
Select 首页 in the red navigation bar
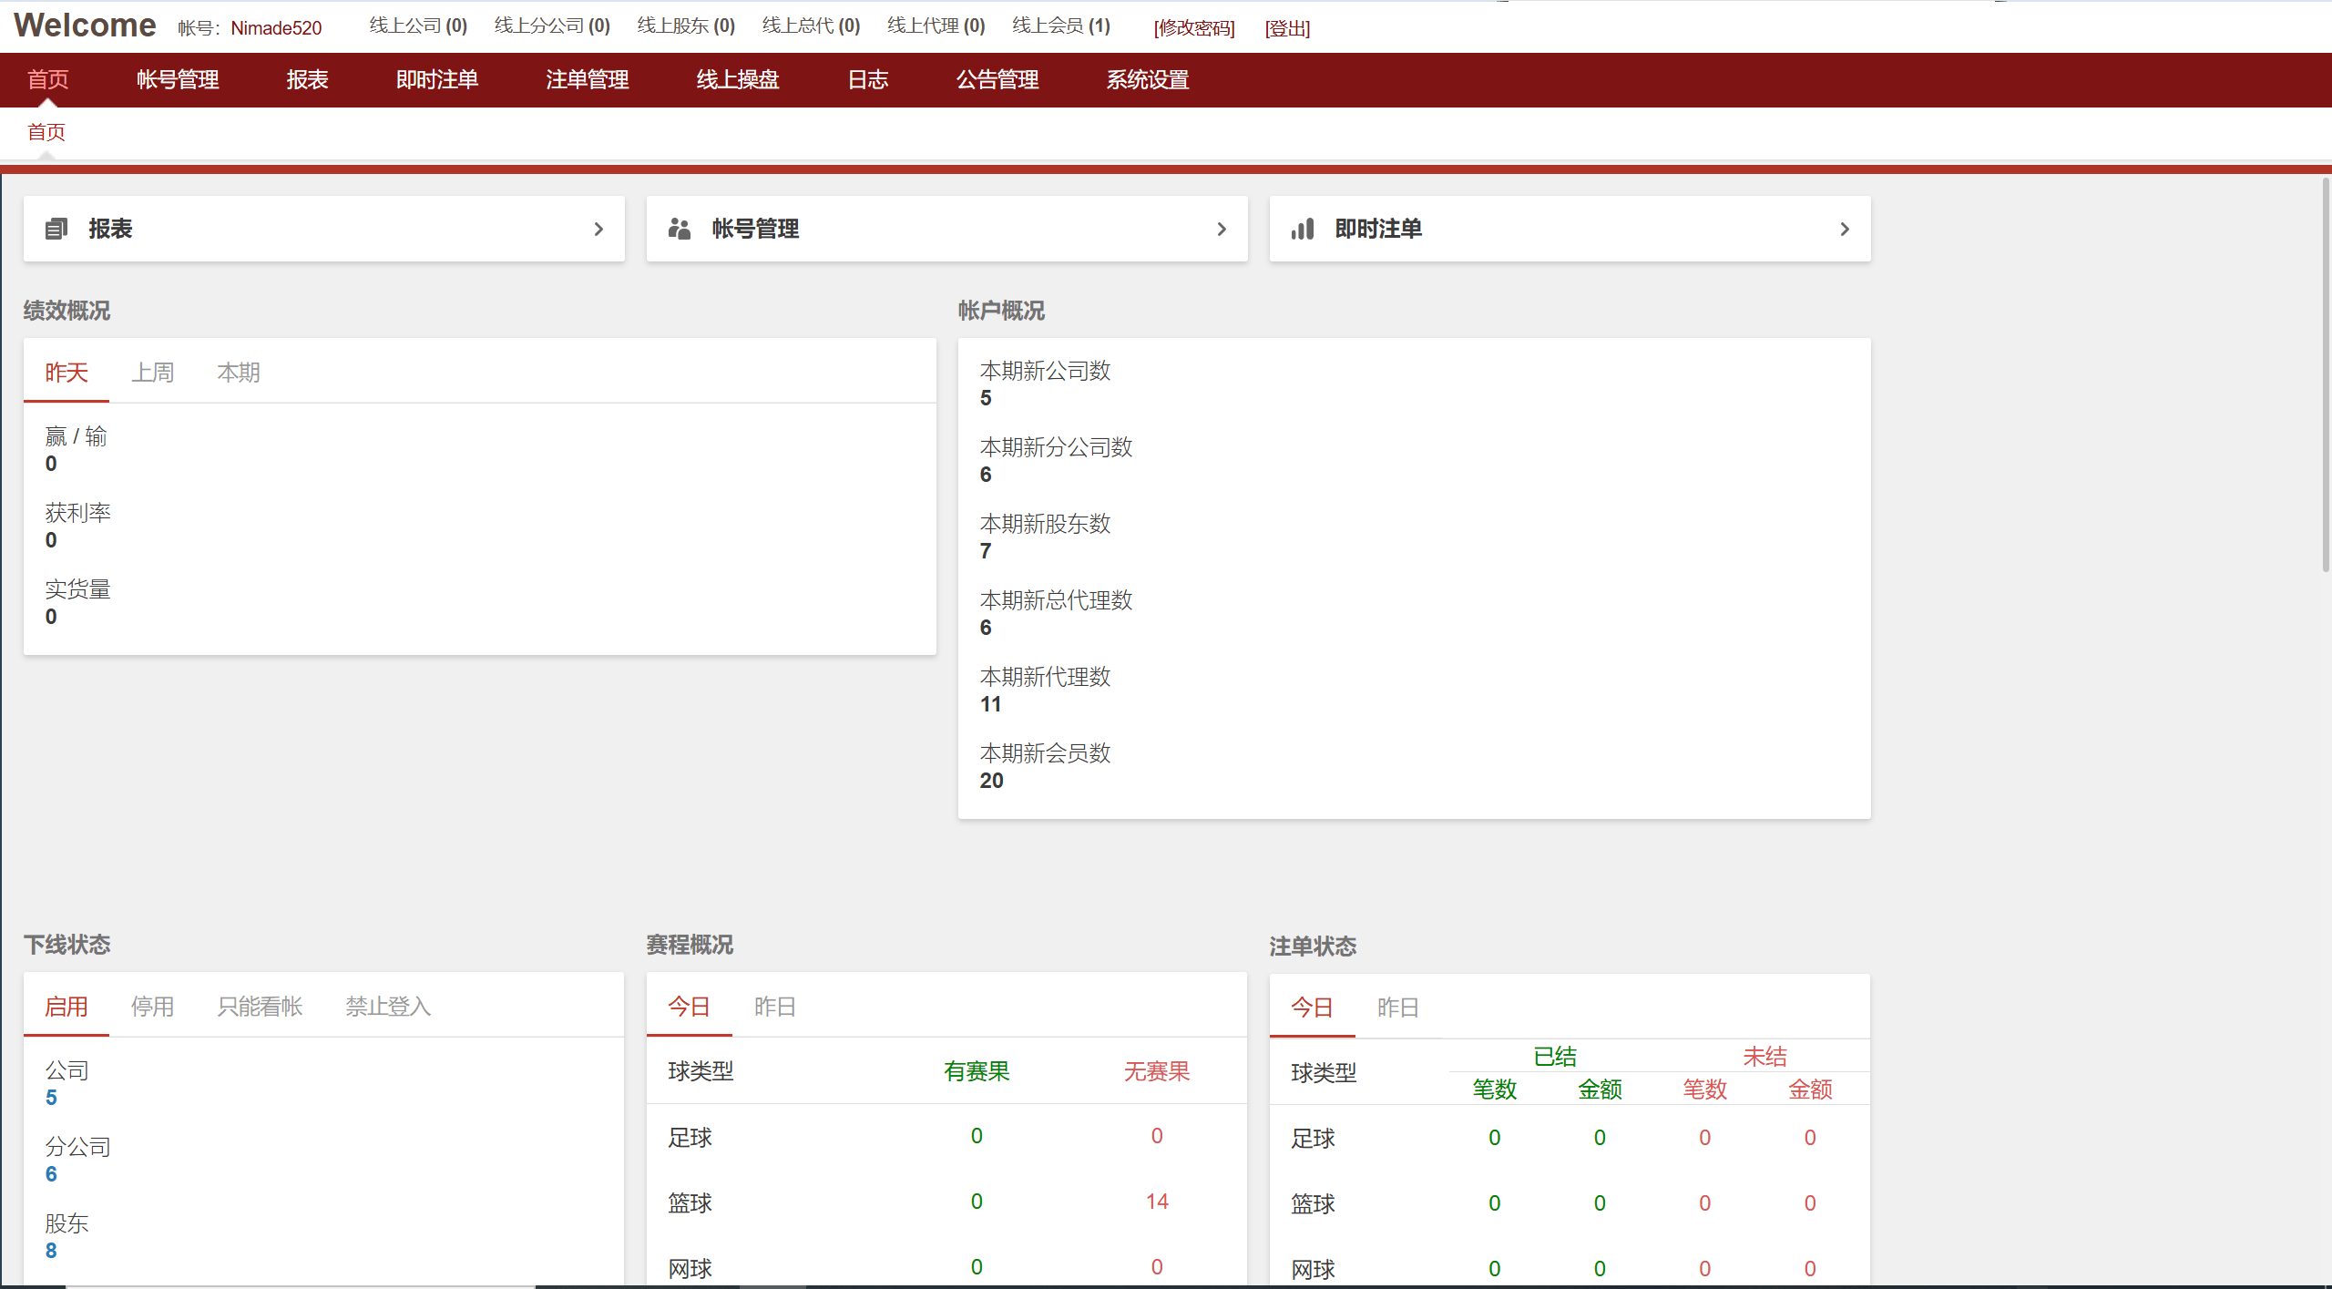pos(48,80)
